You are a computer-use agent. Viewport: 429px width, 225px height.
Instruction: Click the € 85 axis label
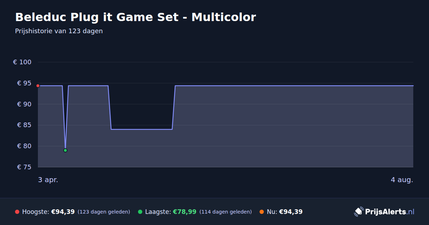pyautogui.click(x=24, y=125)
